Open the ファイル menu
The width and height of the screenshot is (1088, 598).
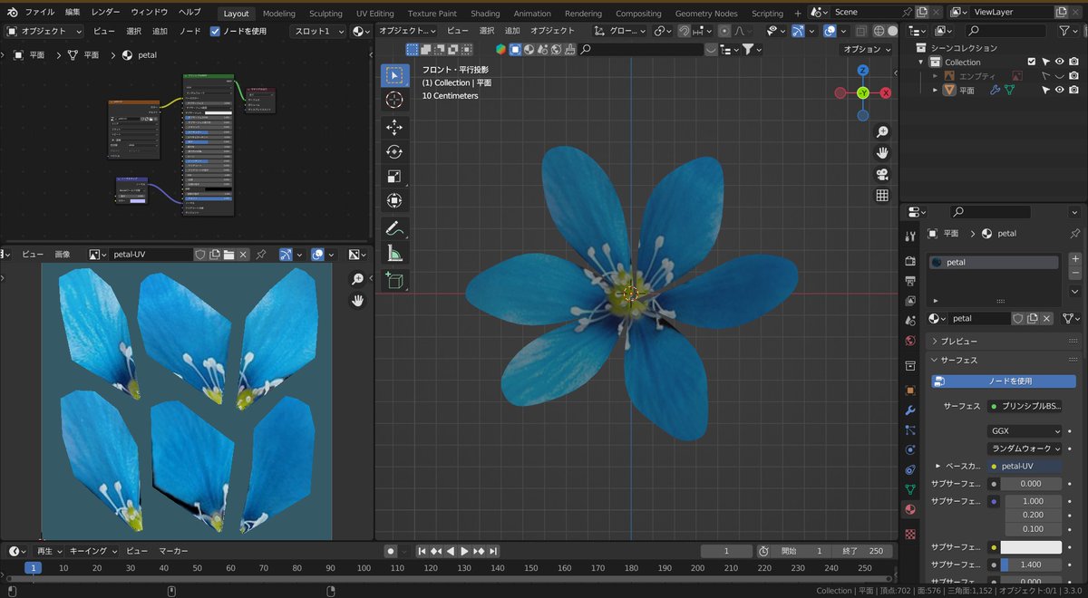point(39,13)
